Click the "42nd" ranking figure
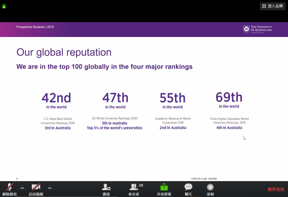The image size is (288, 197). [56, 97]
